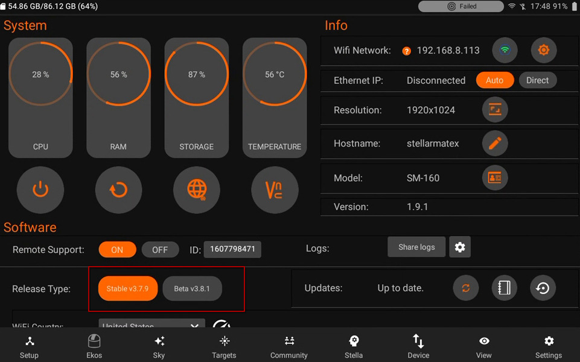Viewport: 580px width, 362px height.
Task: Click the Failed status indicator
Action: tap(461, 6)
